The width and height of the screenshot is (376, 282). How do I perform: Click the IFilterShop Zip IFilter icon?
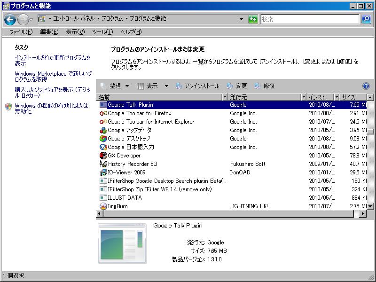point(103,189)
